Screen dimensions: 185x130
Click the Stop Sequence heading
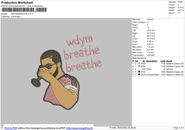[139, 58]
